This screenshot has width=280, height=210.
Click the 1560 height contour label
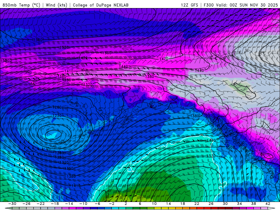pyautogui.click(x=38, y=40)
